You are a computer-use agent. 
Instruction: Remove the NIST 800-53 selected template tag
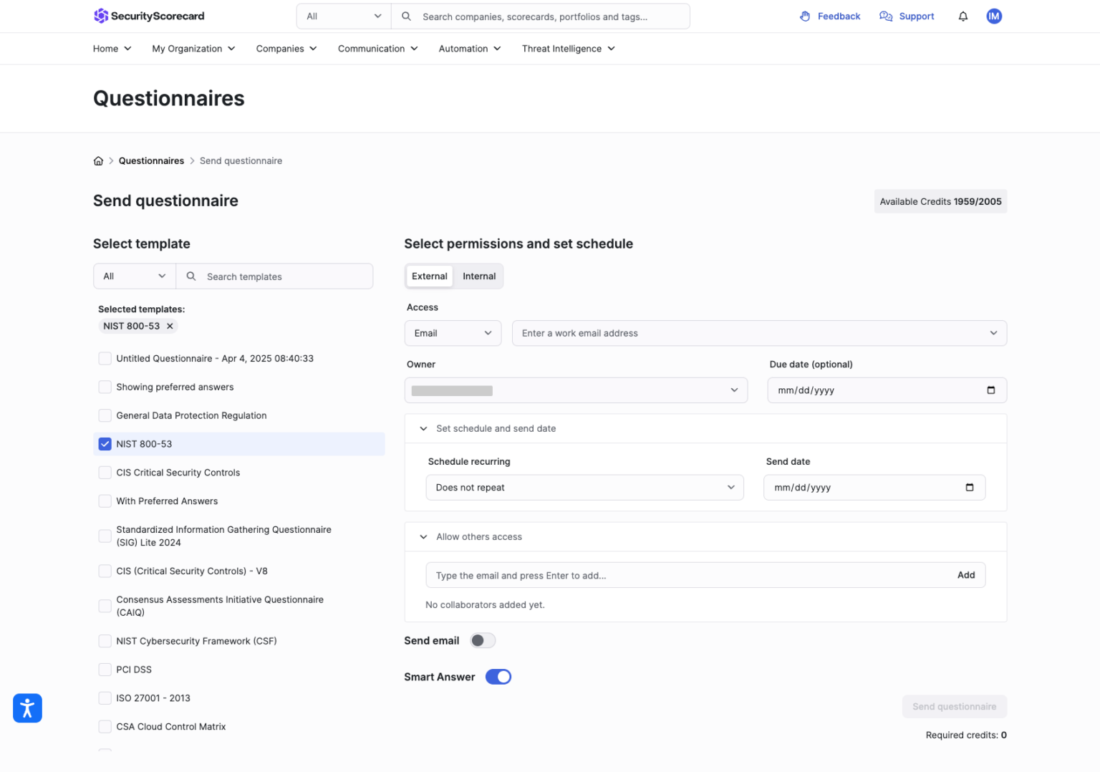170,326
